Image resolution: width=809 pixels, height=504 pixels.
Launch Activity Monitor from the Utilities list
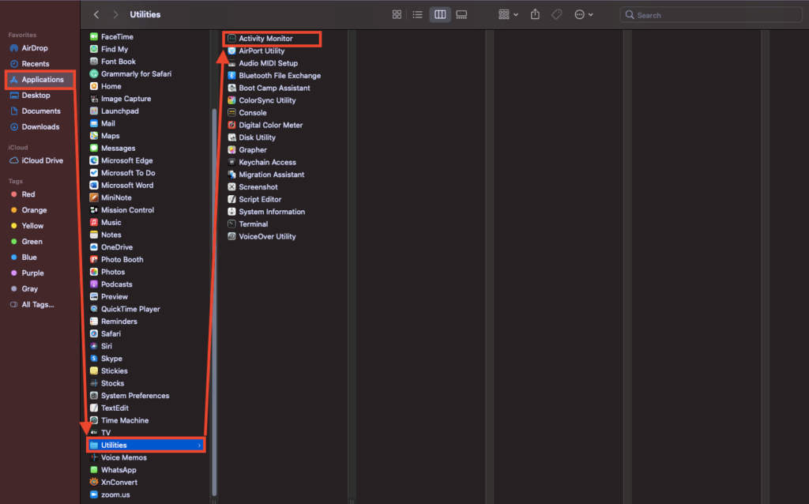point(265,38)
